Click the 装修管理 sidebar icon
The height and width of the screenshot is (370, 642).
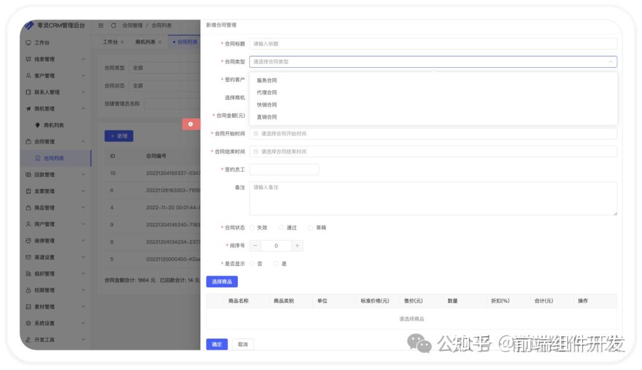29,241
